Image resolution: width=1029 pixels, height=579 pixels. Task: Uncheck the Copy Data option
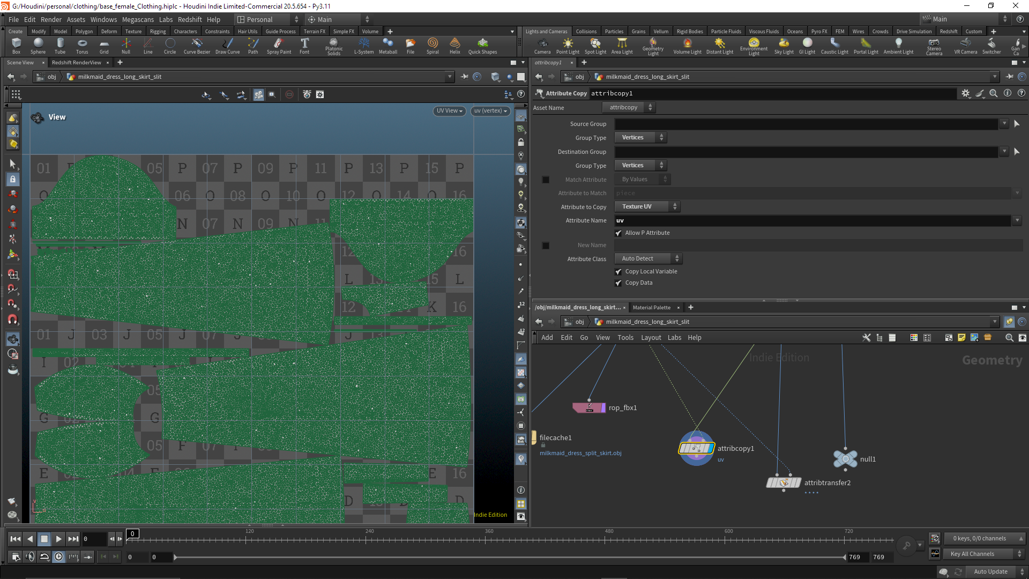tap(618, 283)
